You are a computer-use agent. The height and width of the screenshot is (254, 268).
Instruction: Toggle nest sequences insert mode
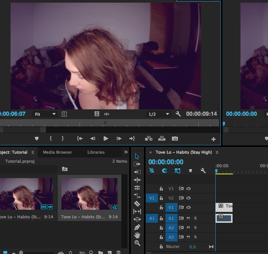[x=152, y=171]
